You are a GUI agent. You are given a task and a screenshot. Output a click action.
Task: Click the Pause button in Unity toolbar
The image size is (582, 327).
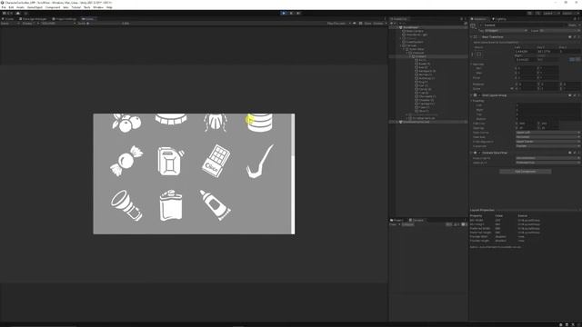coord(291,13)
